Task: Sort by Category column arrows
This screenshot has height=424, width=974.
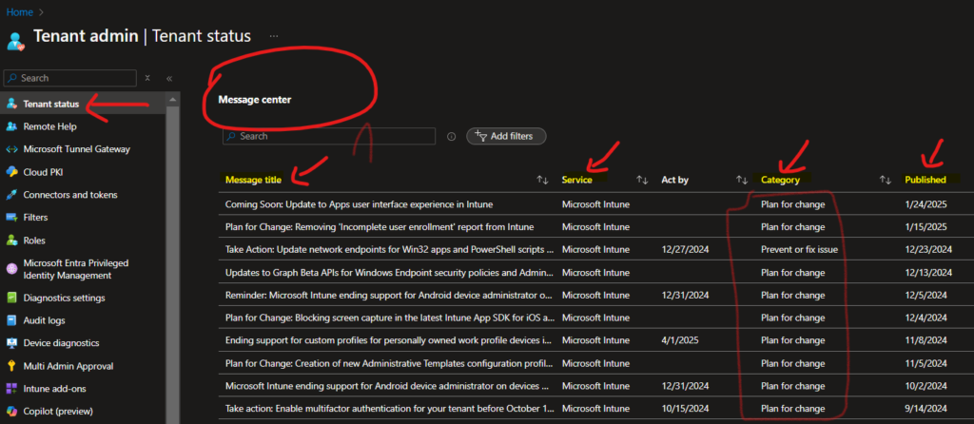Action: 886,180
